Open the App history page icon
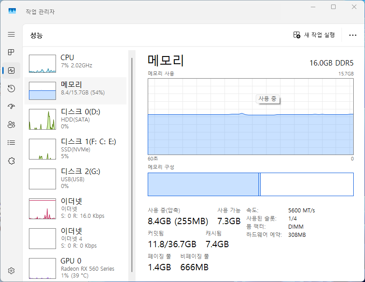365x282 pixels. point(11,89)
